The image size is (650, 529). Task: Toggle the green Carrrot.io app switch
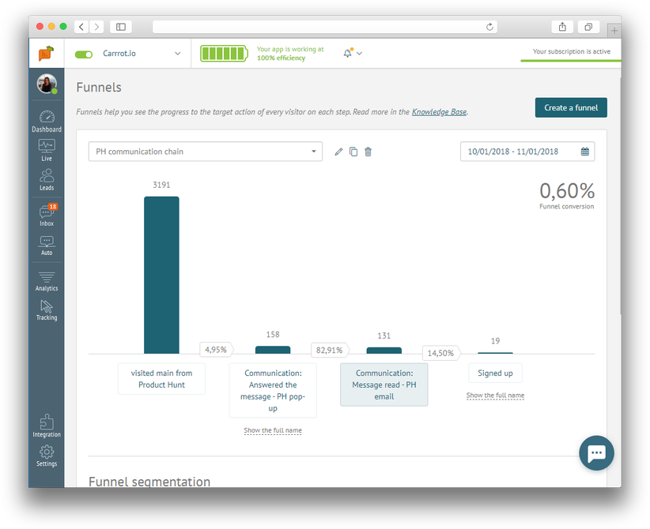tap(84, 54)
